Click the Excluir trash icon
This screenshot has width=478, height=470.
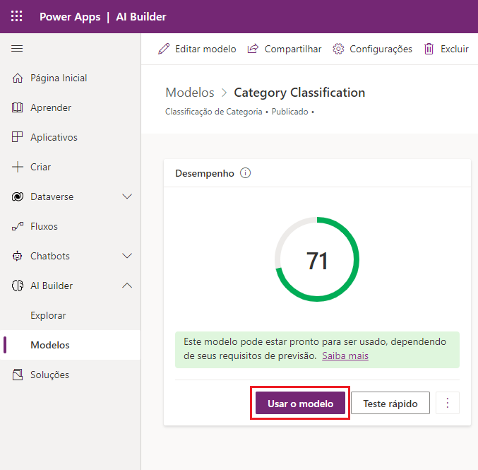click(x=429, y=49)
